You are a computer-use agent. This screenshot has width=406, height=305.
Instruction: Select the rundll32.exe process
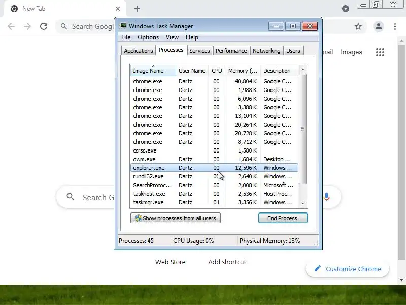click(x=214, y=176)
